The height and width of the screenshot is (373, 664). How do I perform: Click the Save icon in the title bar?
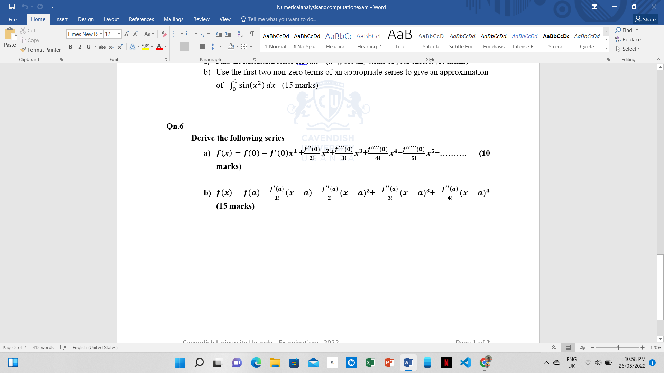click(12, 7)
